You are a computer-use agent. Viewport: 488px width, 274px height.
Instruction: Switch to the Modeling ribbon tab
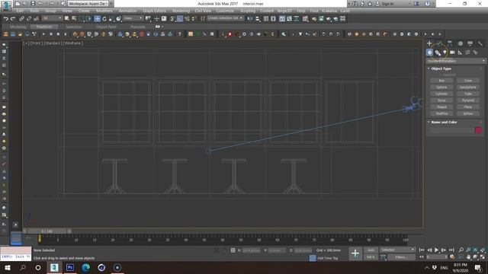(x=18, y=27)
